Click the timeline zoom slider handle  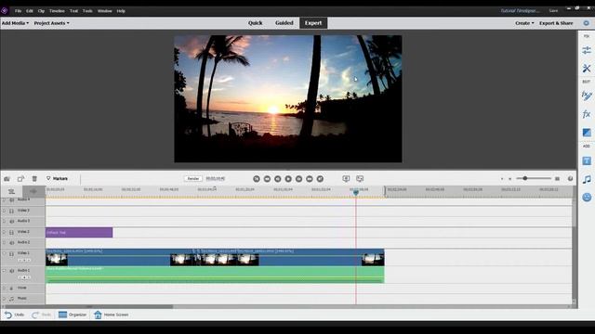click(x=525, y=178)
